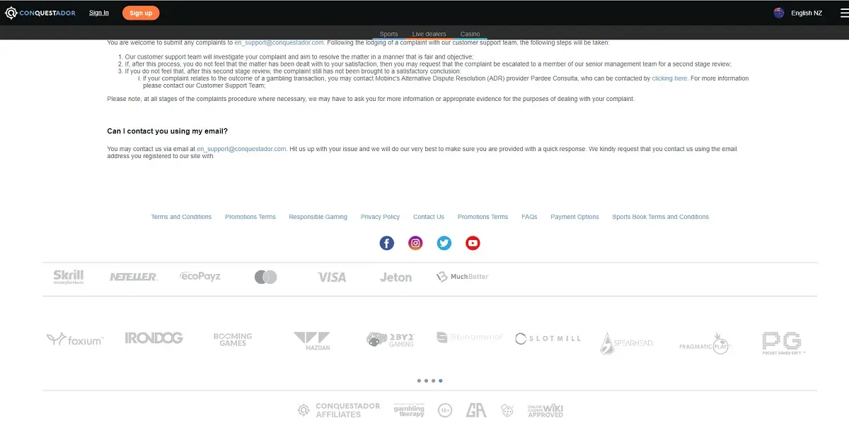Click the orange Sign up button
The height and width of the screenshot is (425, 849).
pyautogui.click(x=141, y=13)
